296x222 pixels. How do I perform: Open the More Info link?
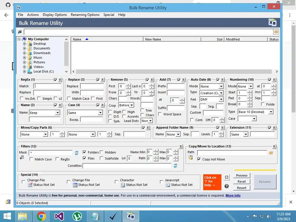point(233,196)
